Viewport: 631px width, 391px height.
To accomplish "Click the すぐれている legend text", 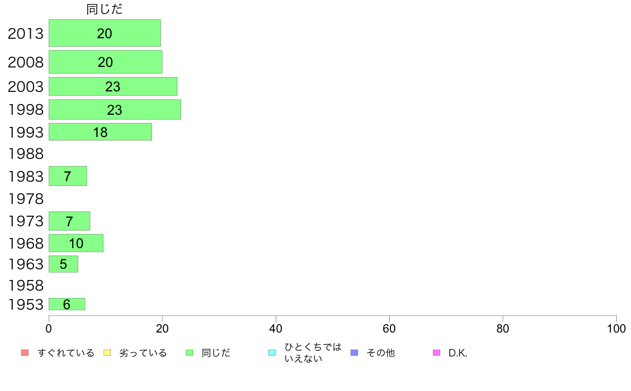I will coord(65,353).
